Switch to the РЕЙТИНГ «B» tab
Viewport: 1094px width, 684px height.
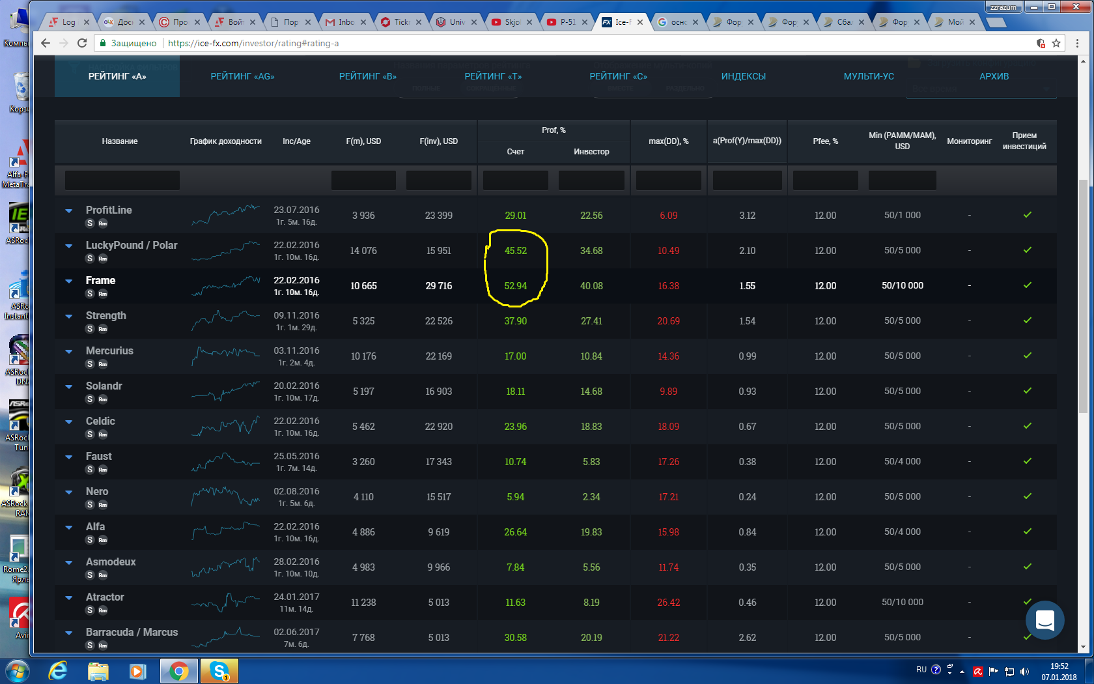[x=367, y=76]
